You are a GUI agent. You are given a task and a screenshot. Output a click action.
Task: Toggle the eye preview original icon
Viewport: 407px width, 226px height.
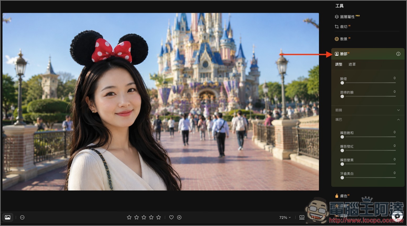[323, 217]
